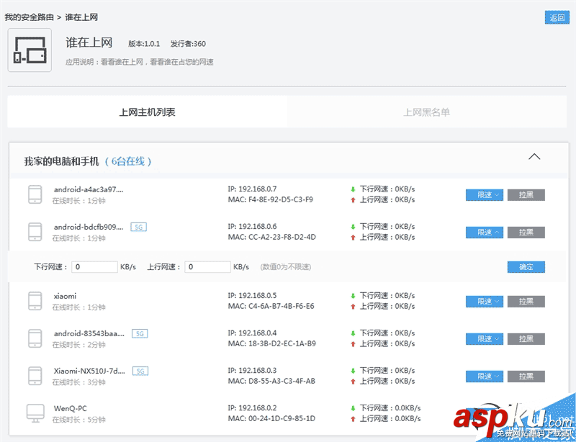
Task: Collapse the expanded 限速 panel for android-bdcfb909
Action: coord(484,232)
